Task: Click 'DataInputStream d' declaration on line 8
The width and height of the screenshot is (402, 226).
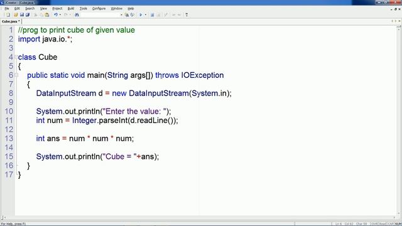Action: pyautogui.click(x=70, y=94)
